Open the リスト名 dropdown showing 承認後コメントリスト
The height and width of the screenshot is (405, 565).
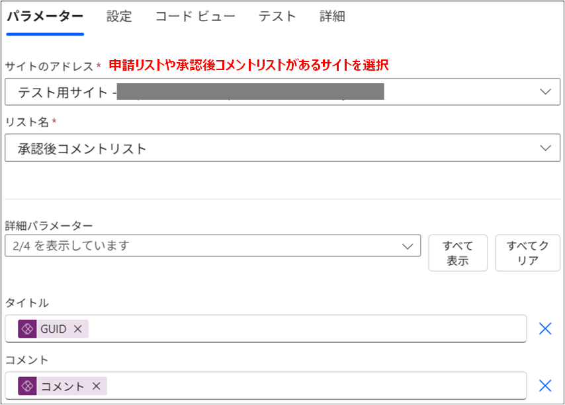[x=265, y=148]
